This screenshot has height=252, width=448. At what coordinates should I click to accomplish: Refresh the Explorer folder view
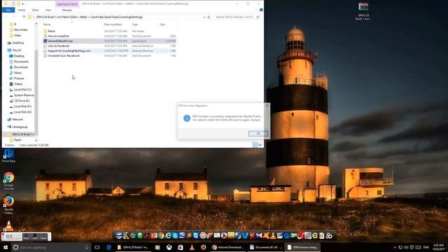click(x=209, y=17)
